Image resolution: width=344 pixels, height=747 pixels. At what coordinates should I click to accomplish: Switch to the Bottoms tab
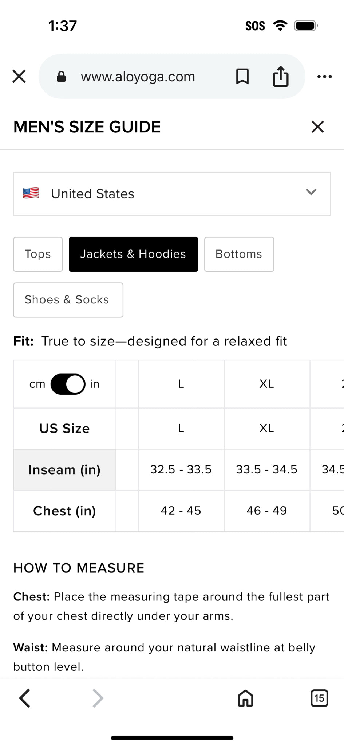tap(239, 254)
